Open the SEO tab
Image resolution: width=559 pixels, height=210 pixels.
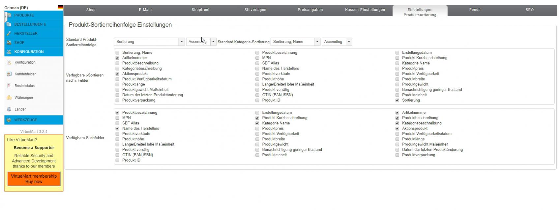click(529, 10)
